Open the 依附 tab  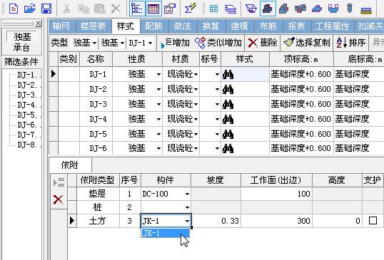tap(70, 165)
